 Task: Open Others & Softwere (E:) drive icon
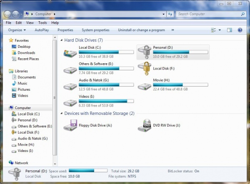tap(70, 70)
